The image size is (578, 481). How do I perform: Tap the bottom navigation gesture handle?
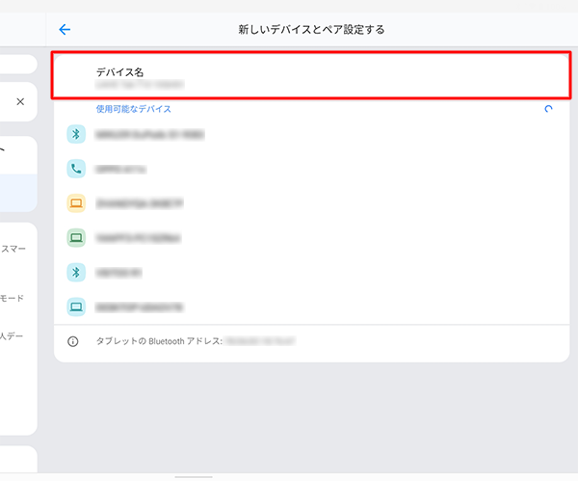click(194, 477)
